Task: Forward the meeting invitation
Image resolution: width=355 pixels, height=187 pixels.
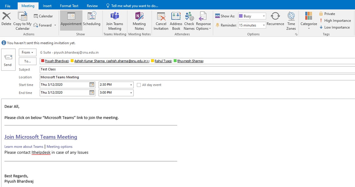Action: (x=43, y=25)
